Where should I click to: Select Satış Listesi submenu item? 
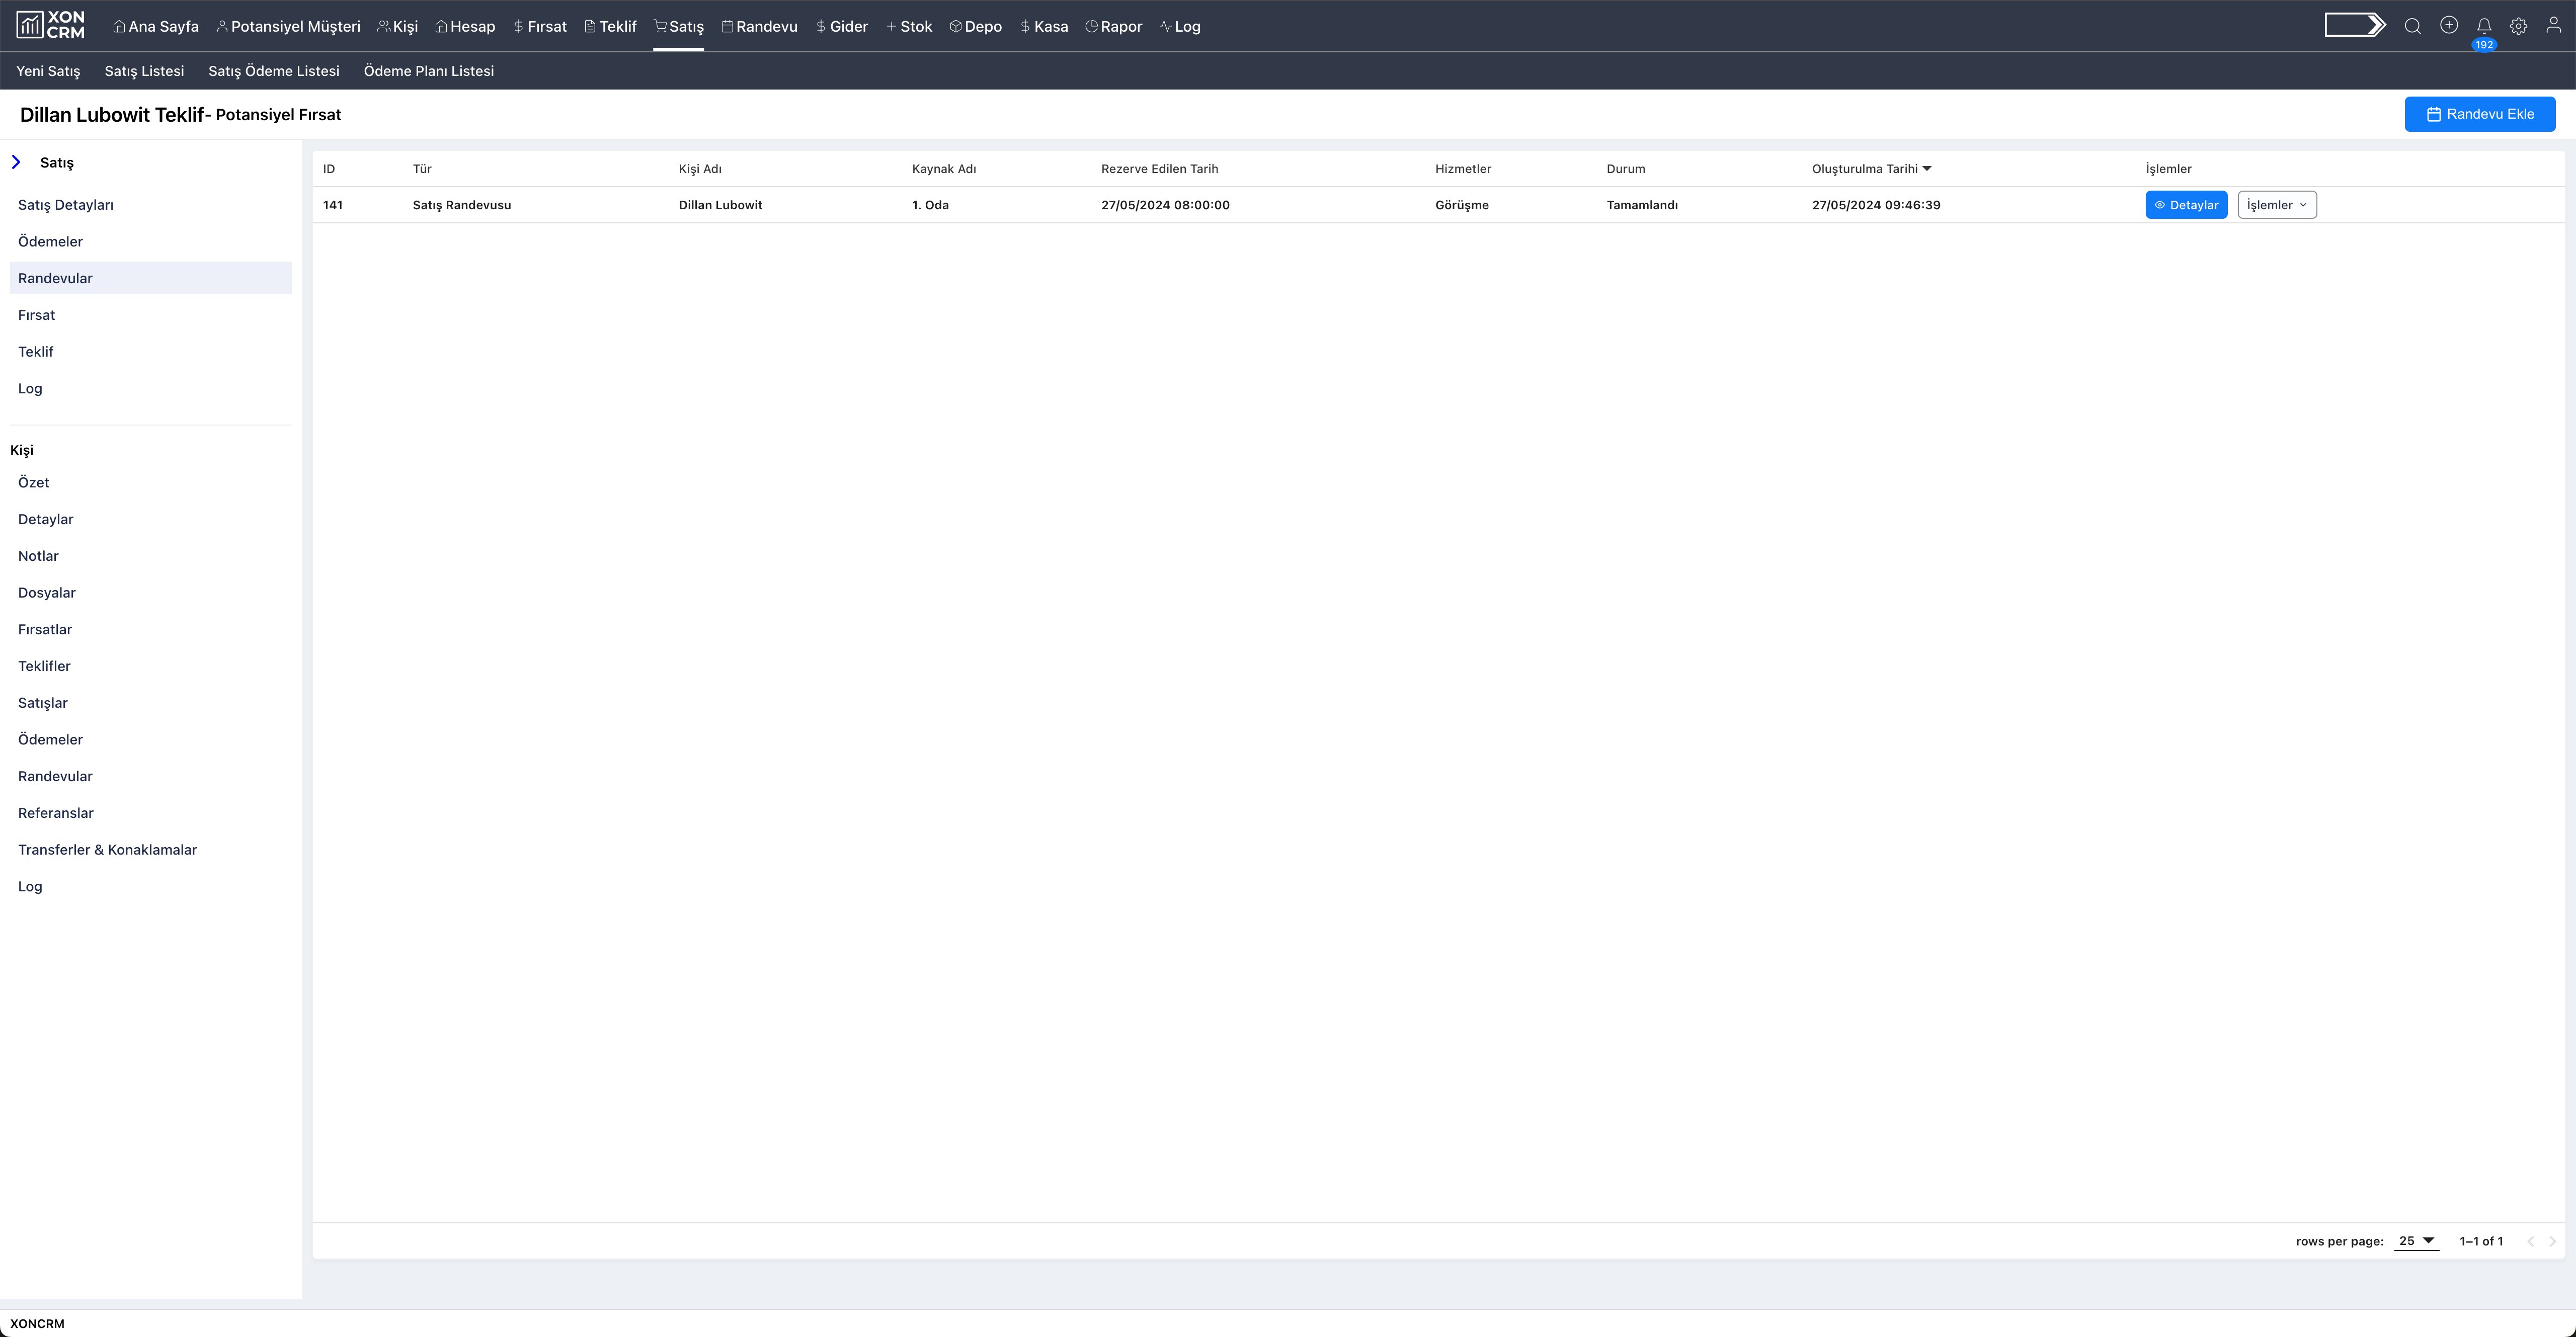click(144, 71)
